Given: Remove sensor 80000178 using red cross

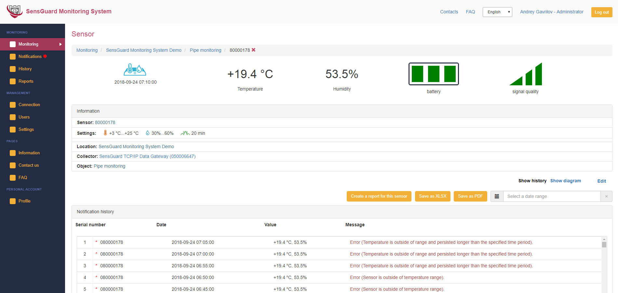Looking at the screenshot, I should click(253, 50).
